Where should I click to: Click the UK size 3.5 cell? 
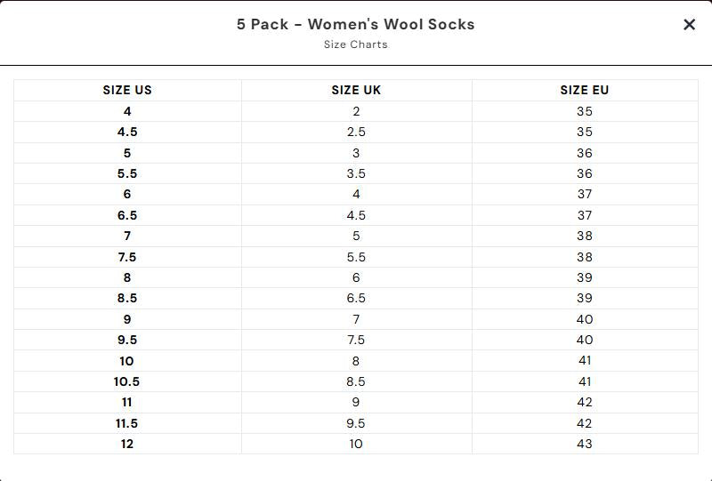tap(356, 173)
